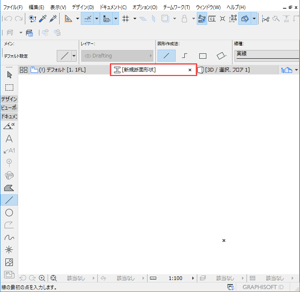Close the 新規断面形状 tab
Viewport: 300px width, 292px height.
tap(190, 70)
